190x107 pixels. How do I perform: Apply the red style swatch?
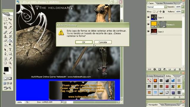click(167, 86)
